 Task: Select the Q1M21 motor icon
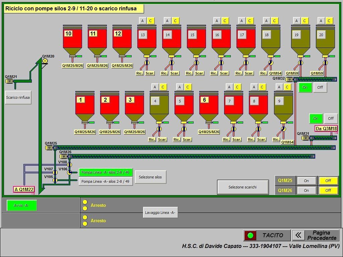[x=9, y=81]
